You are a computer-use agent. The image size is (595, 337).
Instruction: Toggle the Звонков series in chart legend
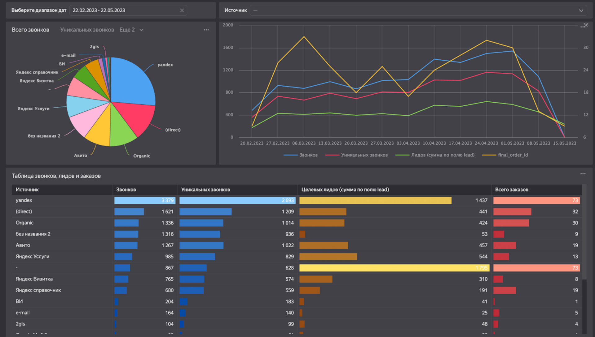[301, 155]
